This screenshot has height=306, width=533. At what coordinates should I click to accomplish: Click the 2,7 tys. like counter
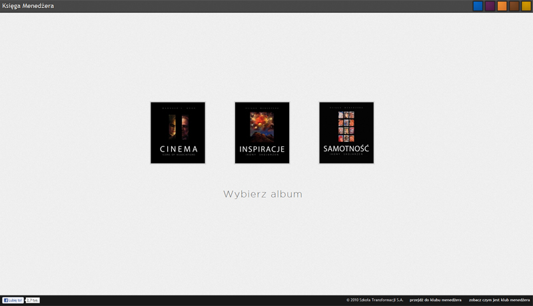pyautogui.click(x=33, y=300)
